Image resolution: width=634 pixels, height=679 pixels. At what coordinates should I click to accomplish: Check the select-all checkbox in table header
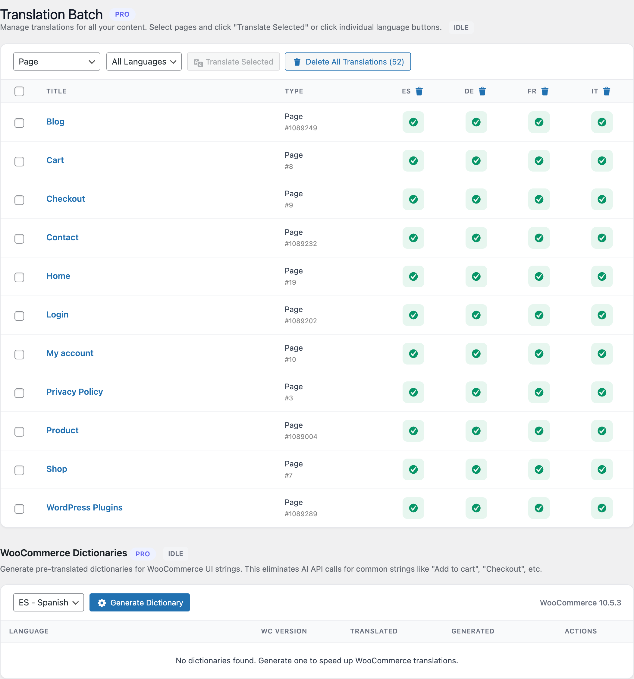coord(20,91)
